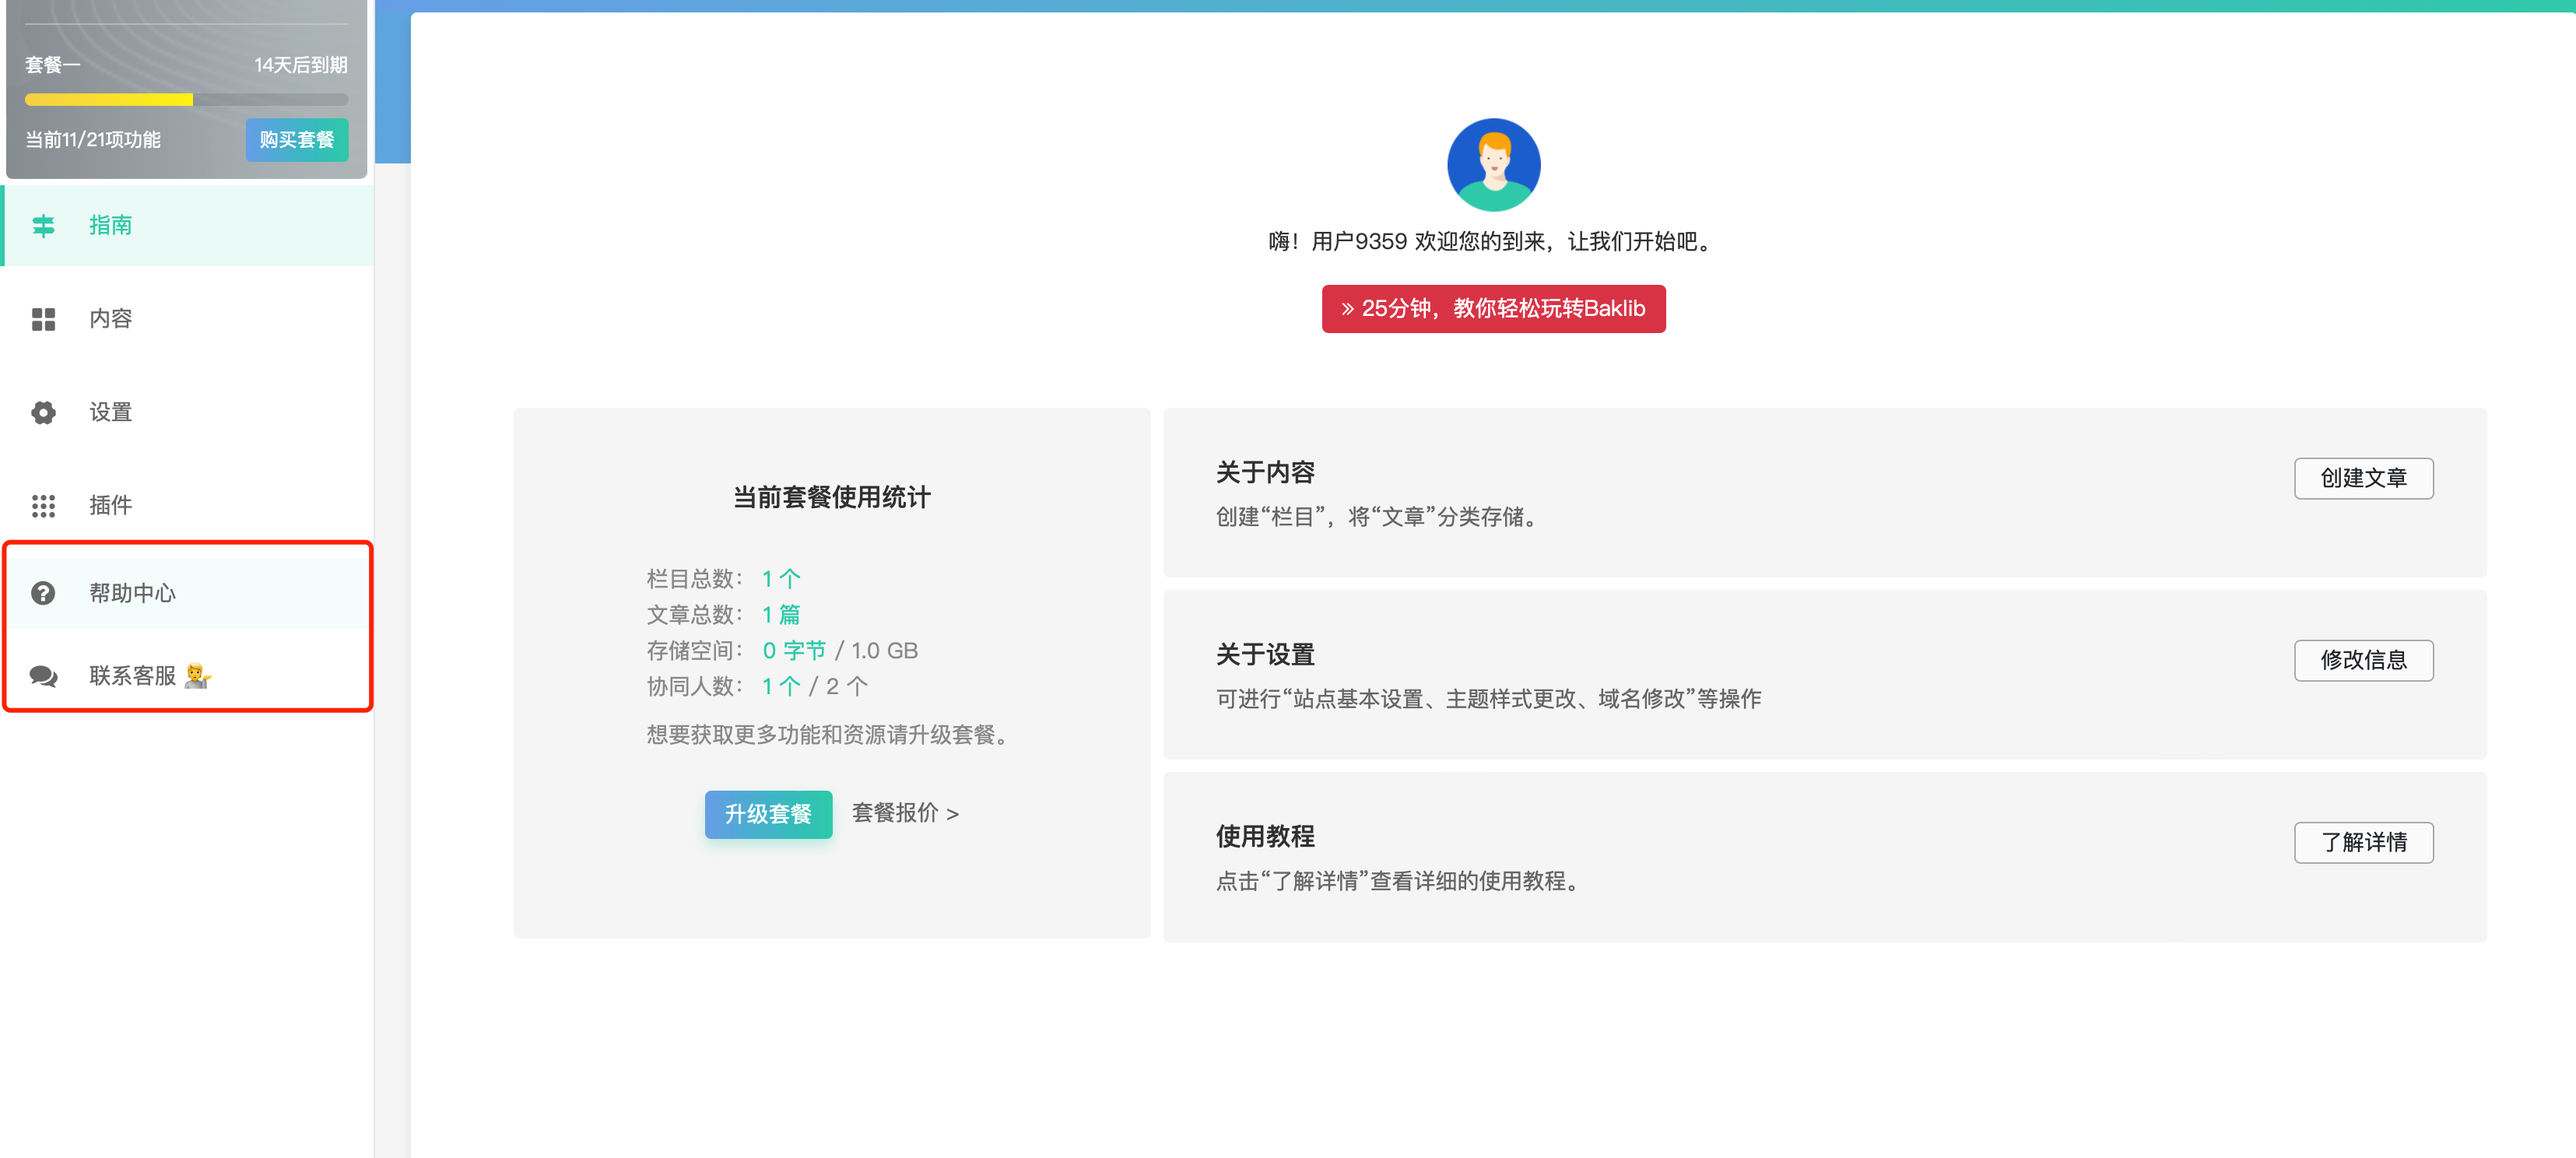Open the 套餐报价 link
Image resolution: width=2576 pixels, height=1158 pixels.
coord(905,813)
